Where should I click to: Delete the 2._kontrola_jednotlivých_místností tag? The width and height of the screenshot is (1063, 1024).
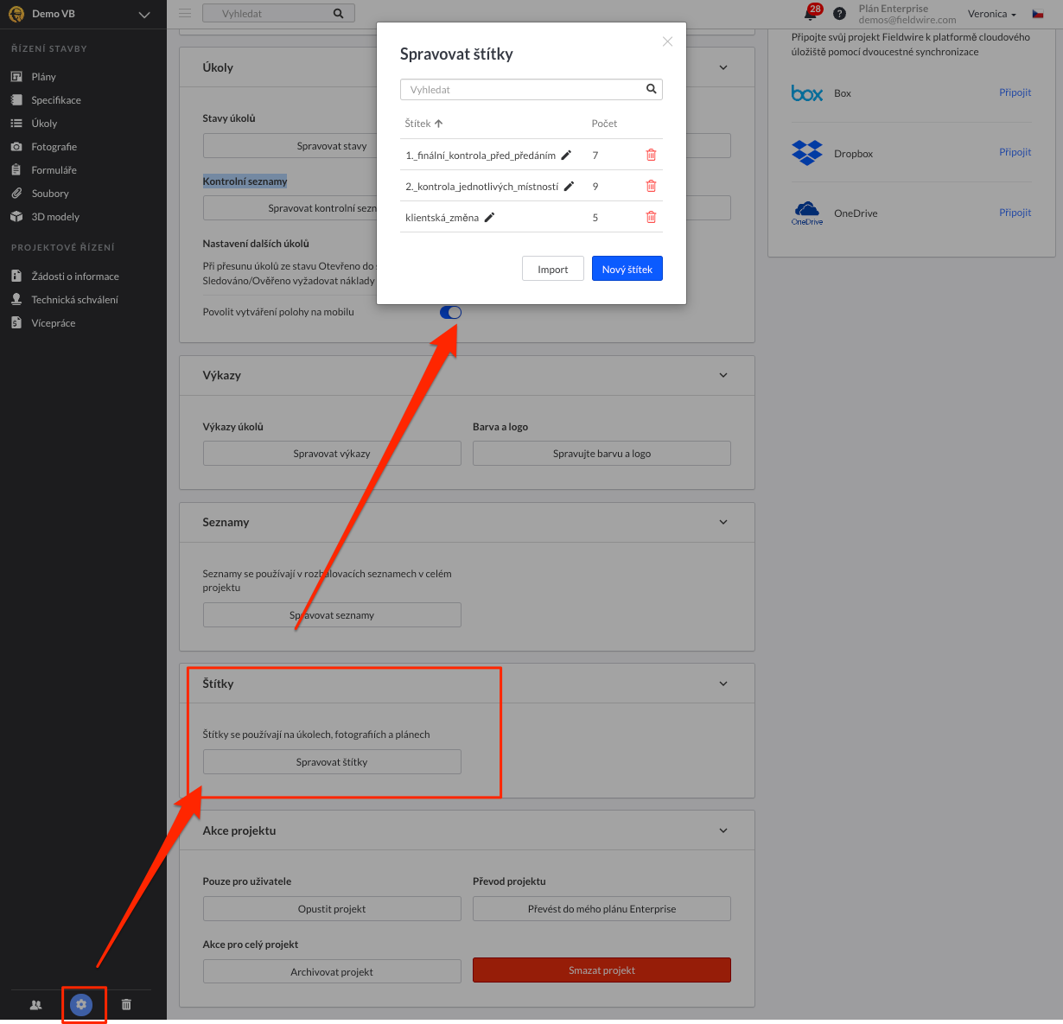[652, 187]
